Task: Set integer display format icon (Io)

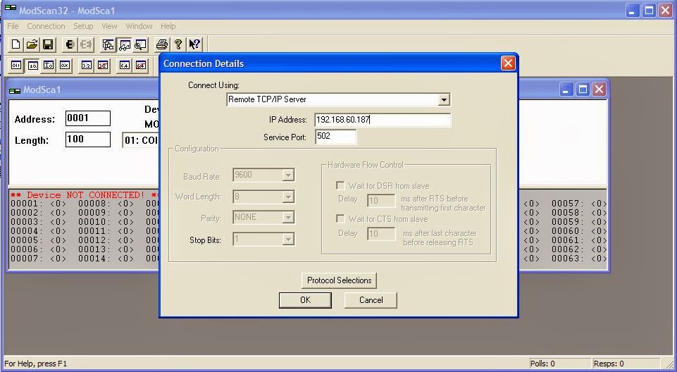Action: [49, 66]
